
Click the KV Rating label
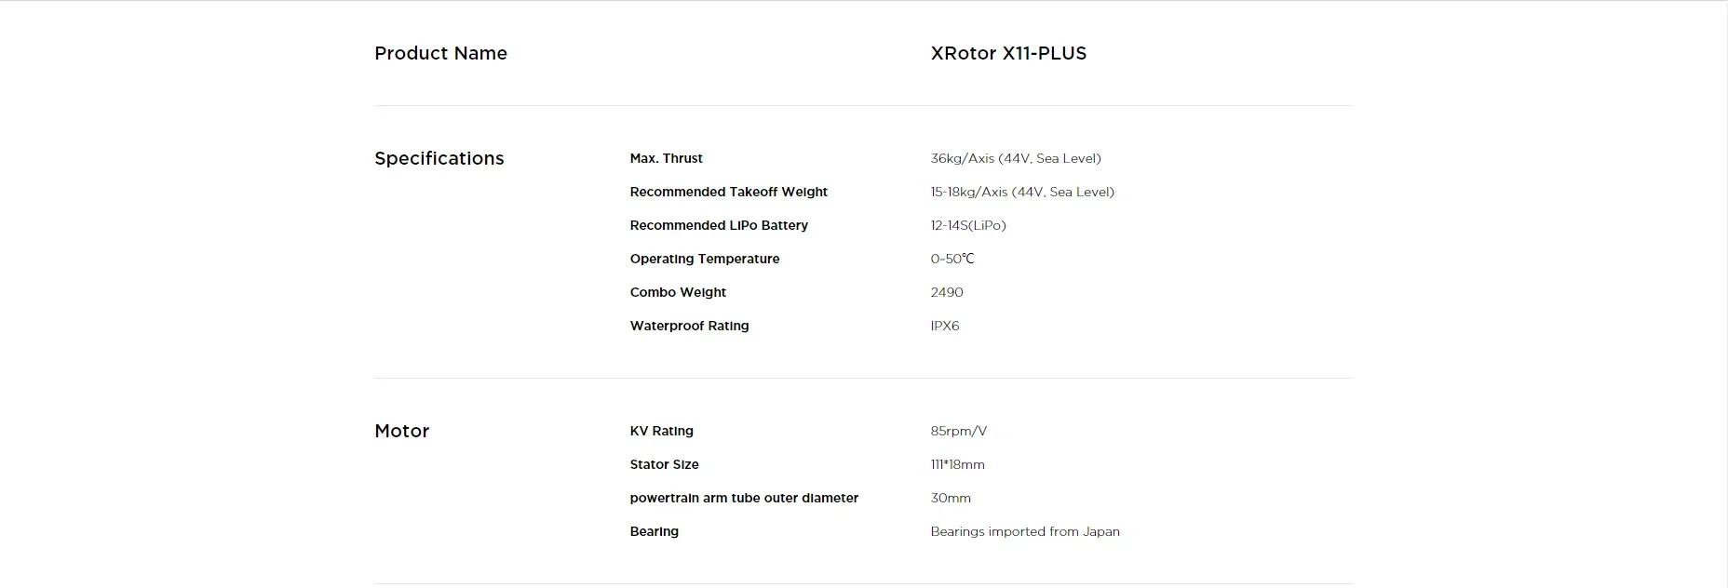pos(661,431)
